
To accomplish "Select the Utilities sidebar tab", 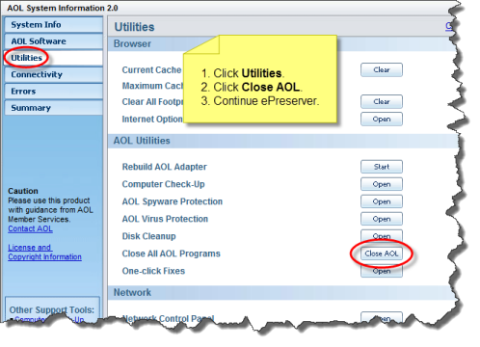I will pyautogui.click(x=53, y=58).
